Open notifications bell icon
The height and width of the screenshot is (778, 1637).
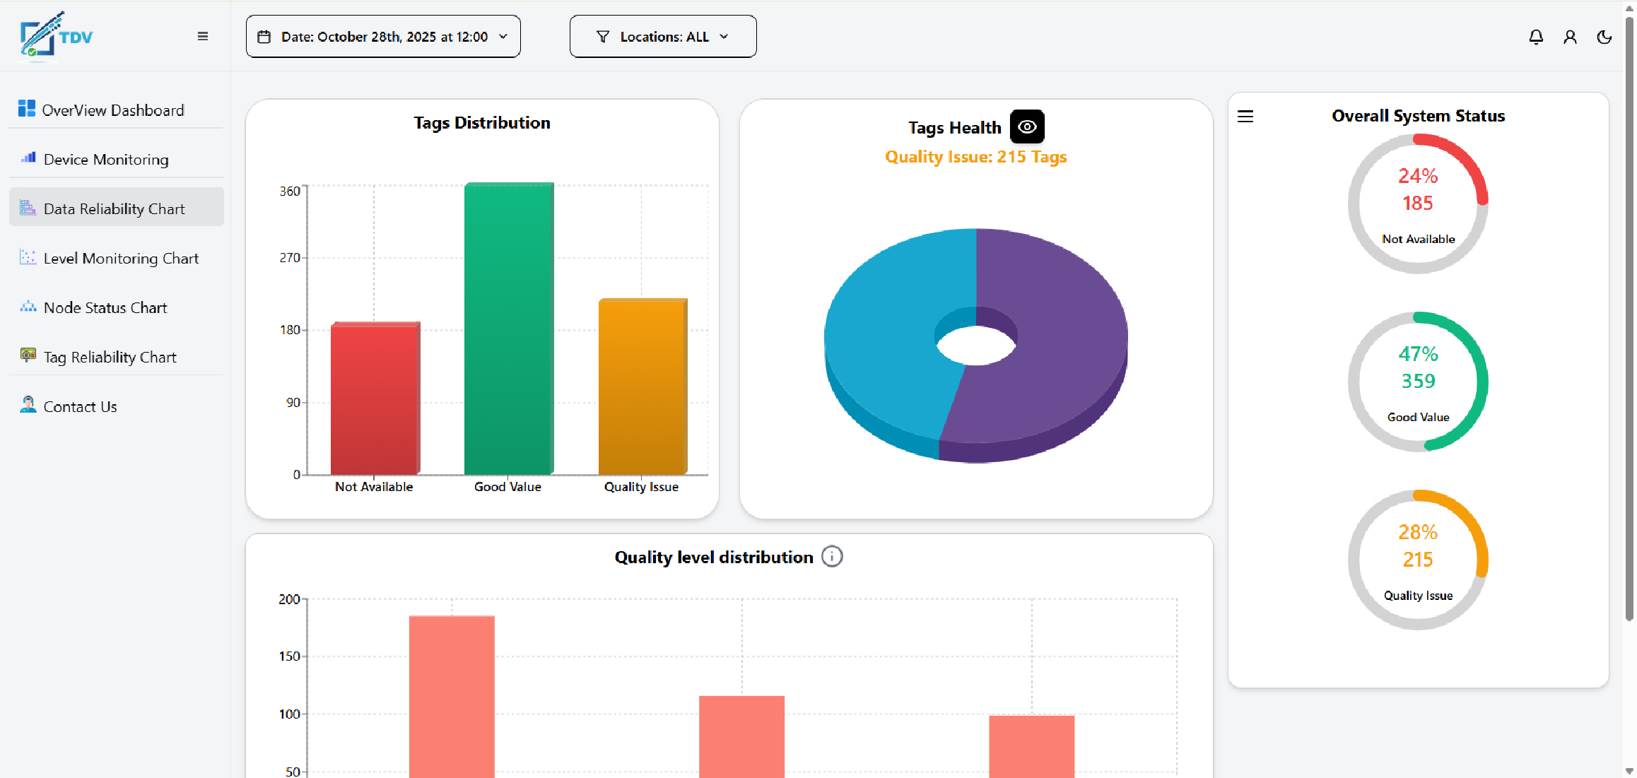click(1535, 37)
